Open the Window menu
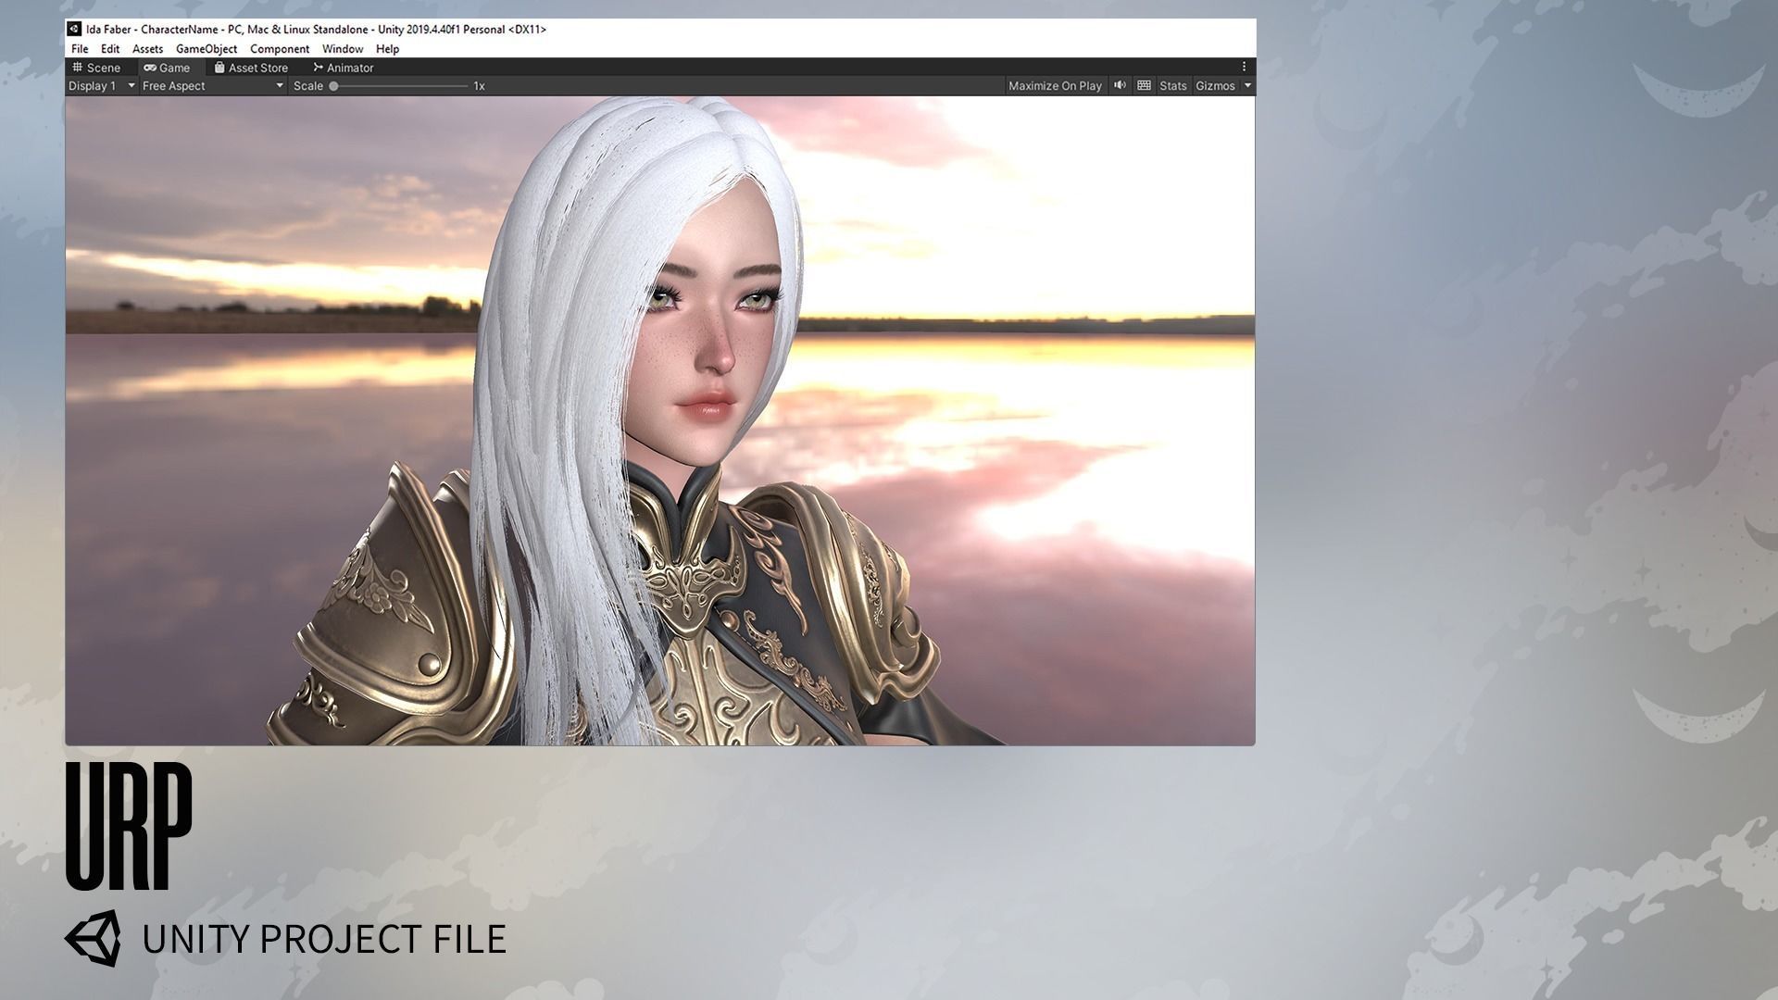Screen dimensions: 1778x1000 click(x=342, y=49)
